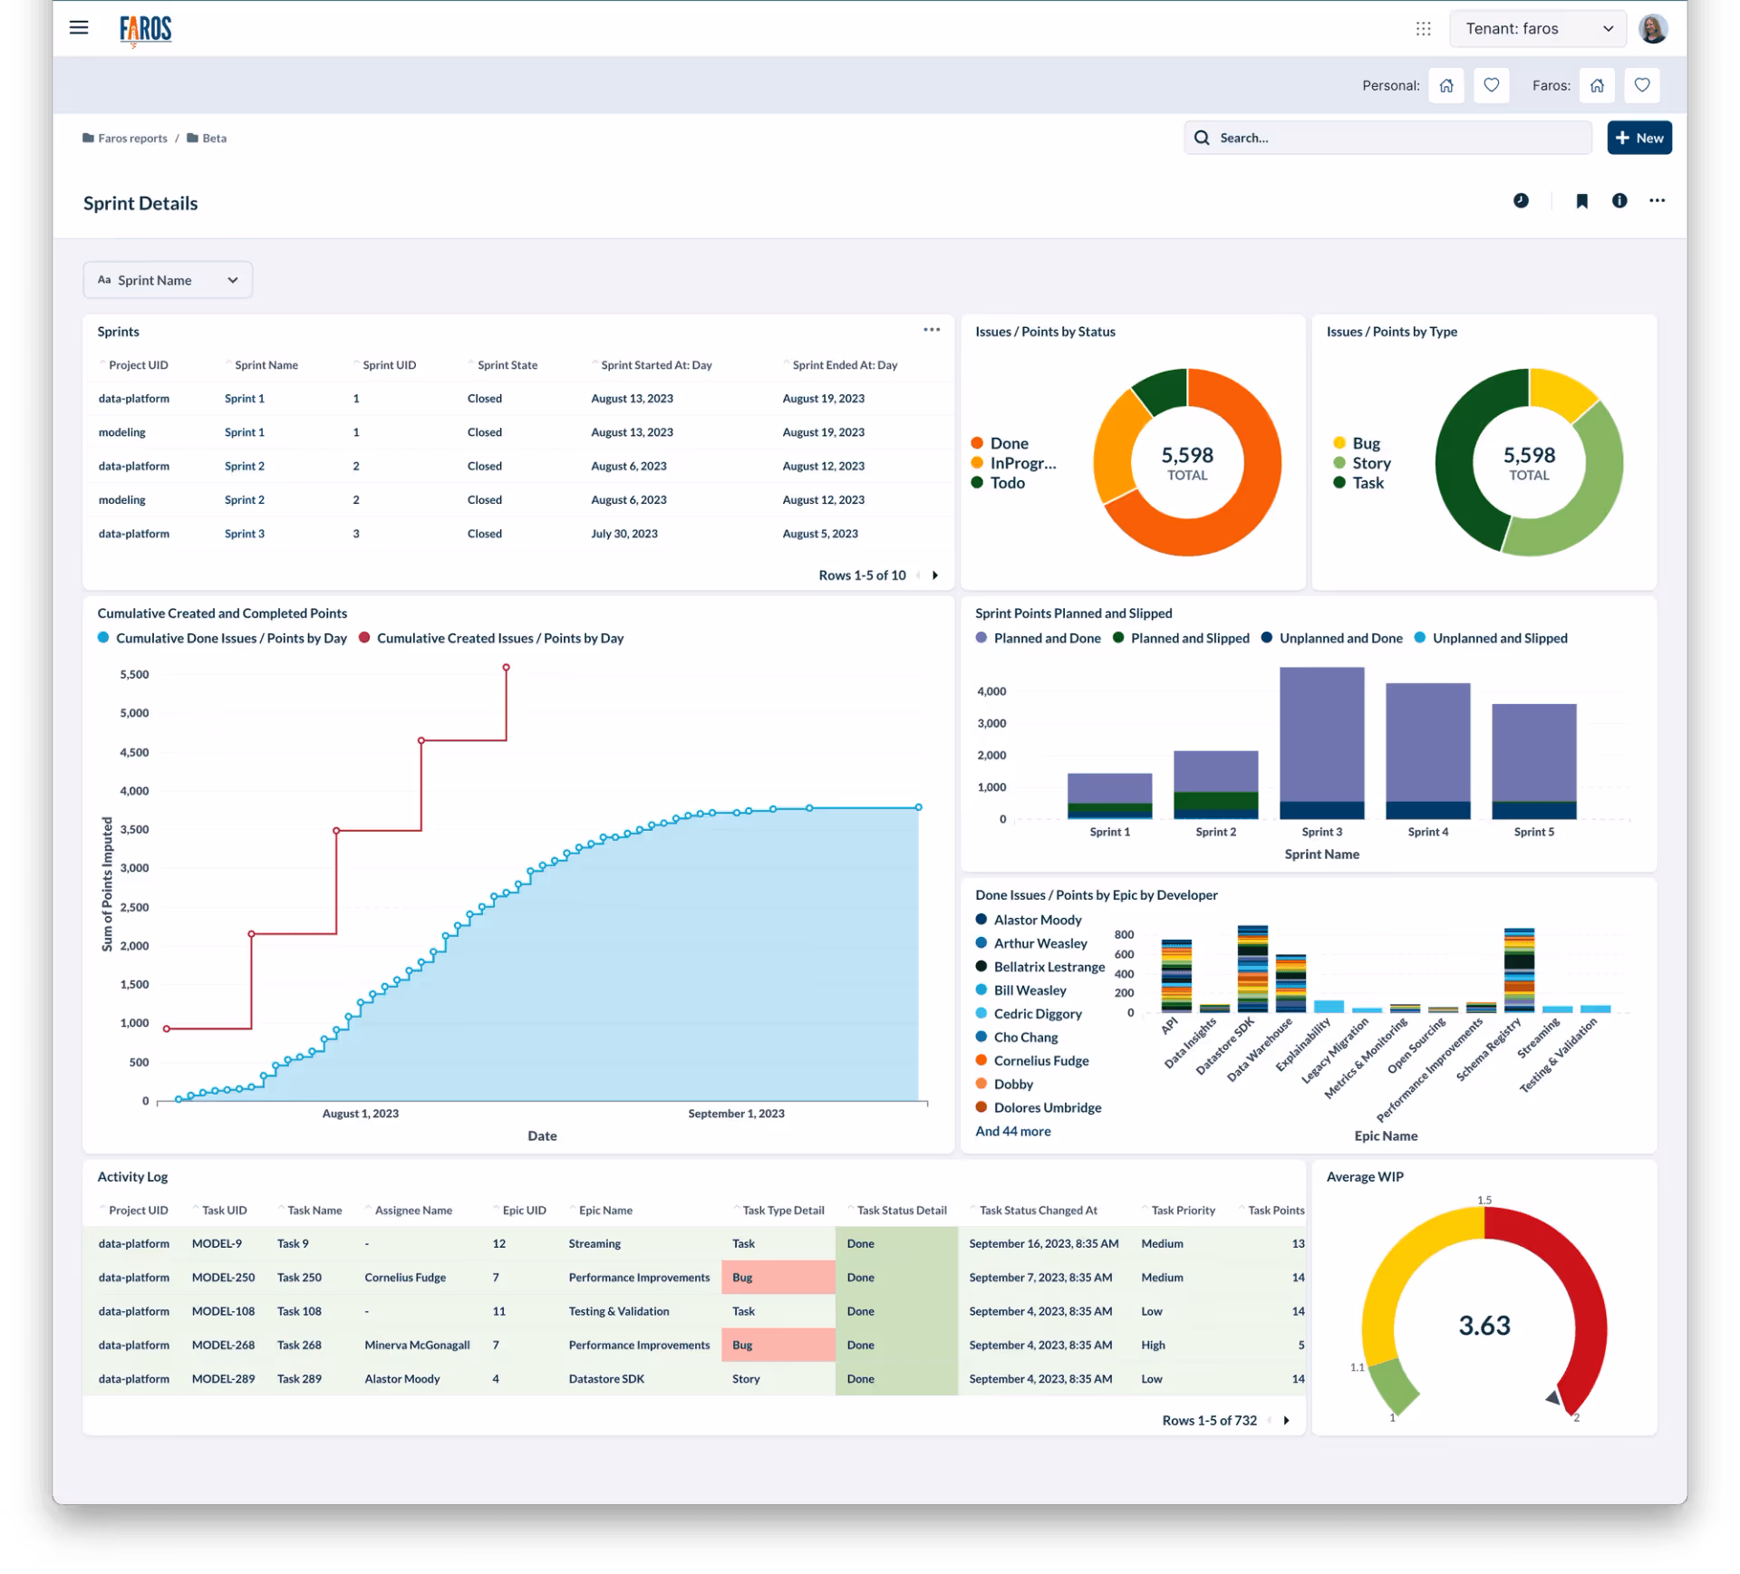This screenshot has height=1574, width=1740.
Task: Click the Faros favorites heart icon
Action: click(1641, 85)
